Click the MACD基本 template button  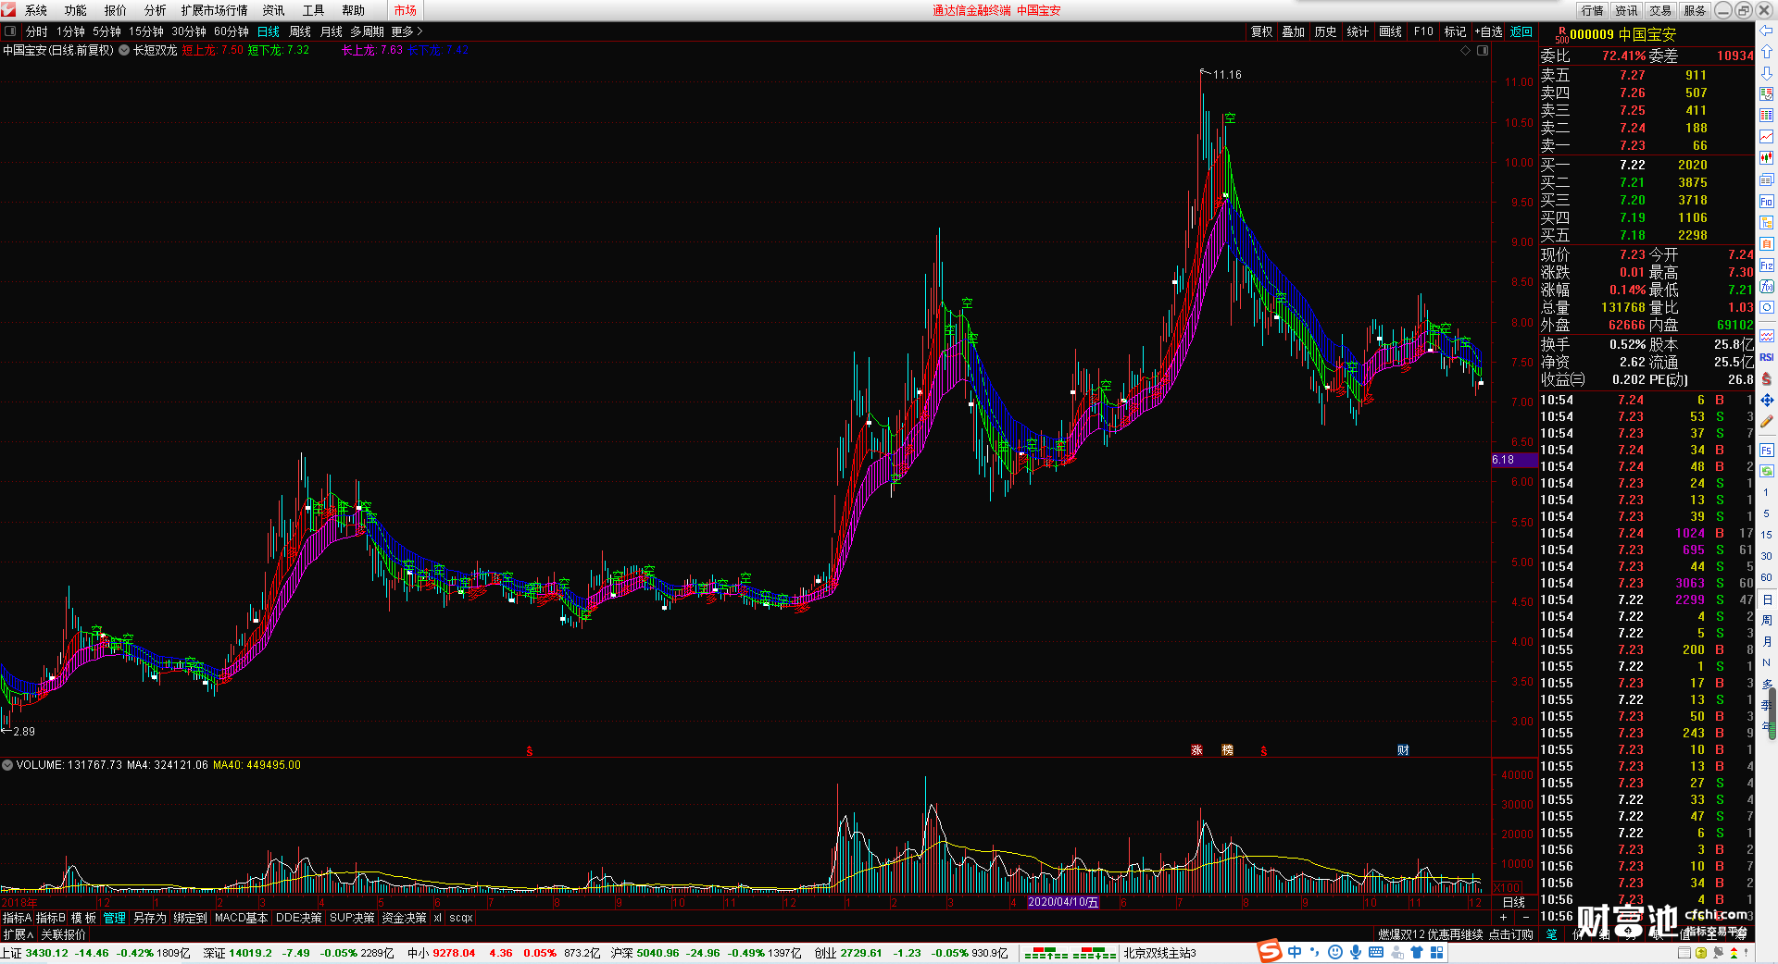point(241,918)
